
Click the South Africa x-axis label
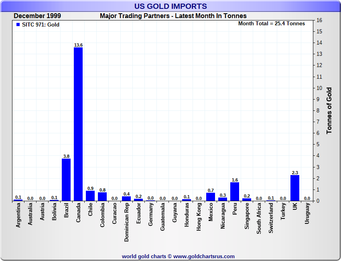[259, 217]
